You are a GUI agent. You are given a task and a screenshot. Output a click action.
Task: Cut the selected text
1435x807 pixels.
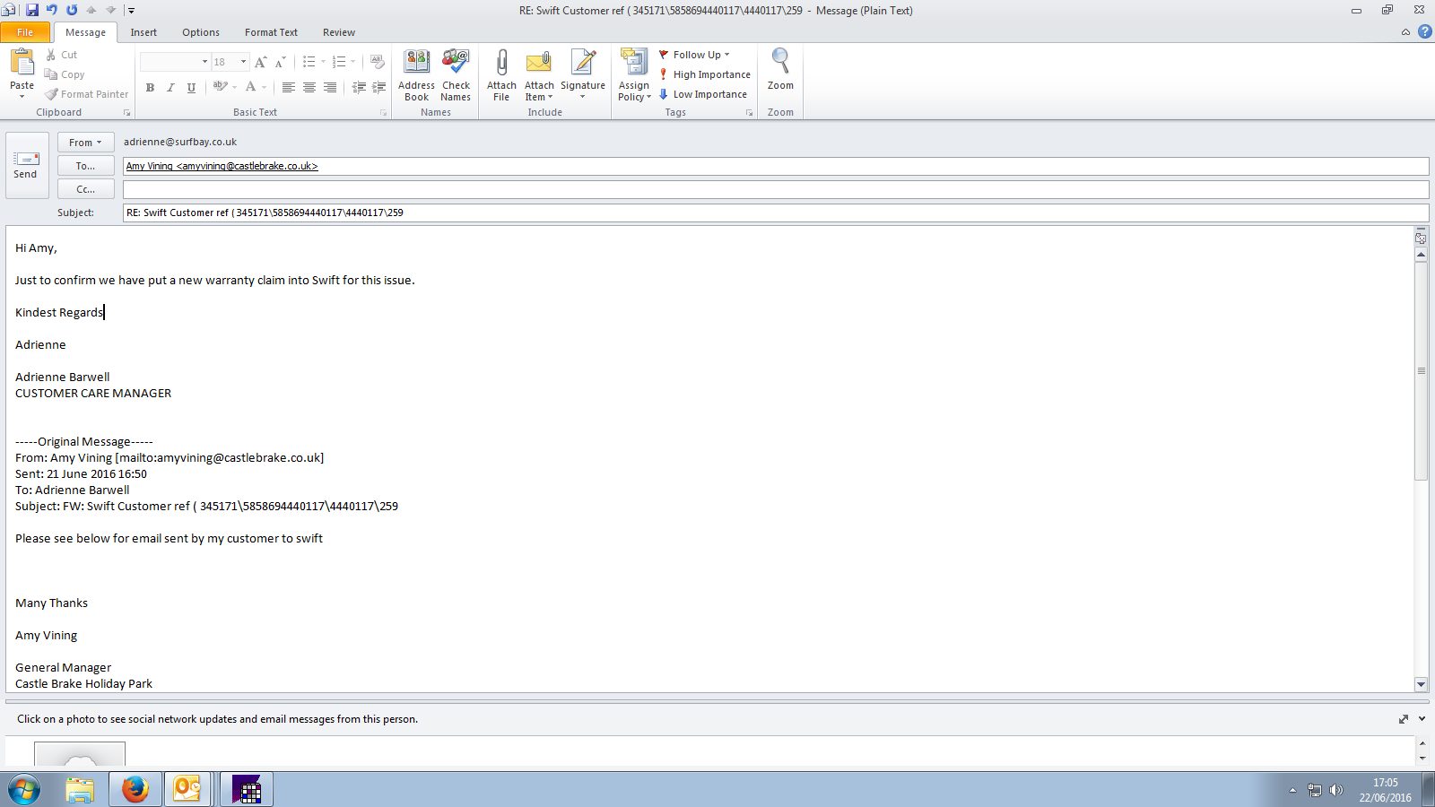click(62, 55)
